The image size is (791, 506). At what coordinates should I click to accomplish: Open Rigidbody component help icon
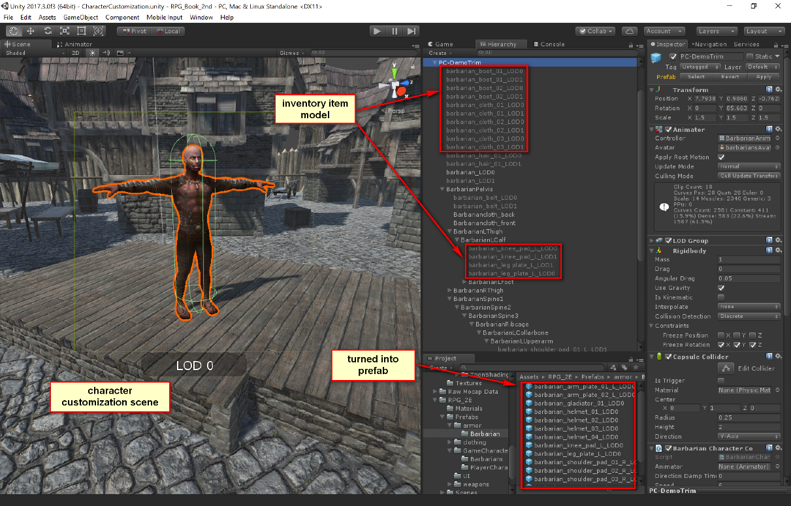tap(769, 250)
